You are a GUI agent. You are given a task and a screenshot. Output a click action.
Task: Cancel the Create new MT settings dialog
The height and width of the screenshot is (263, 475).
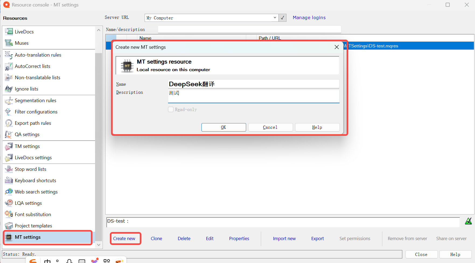tap(270, 127)
